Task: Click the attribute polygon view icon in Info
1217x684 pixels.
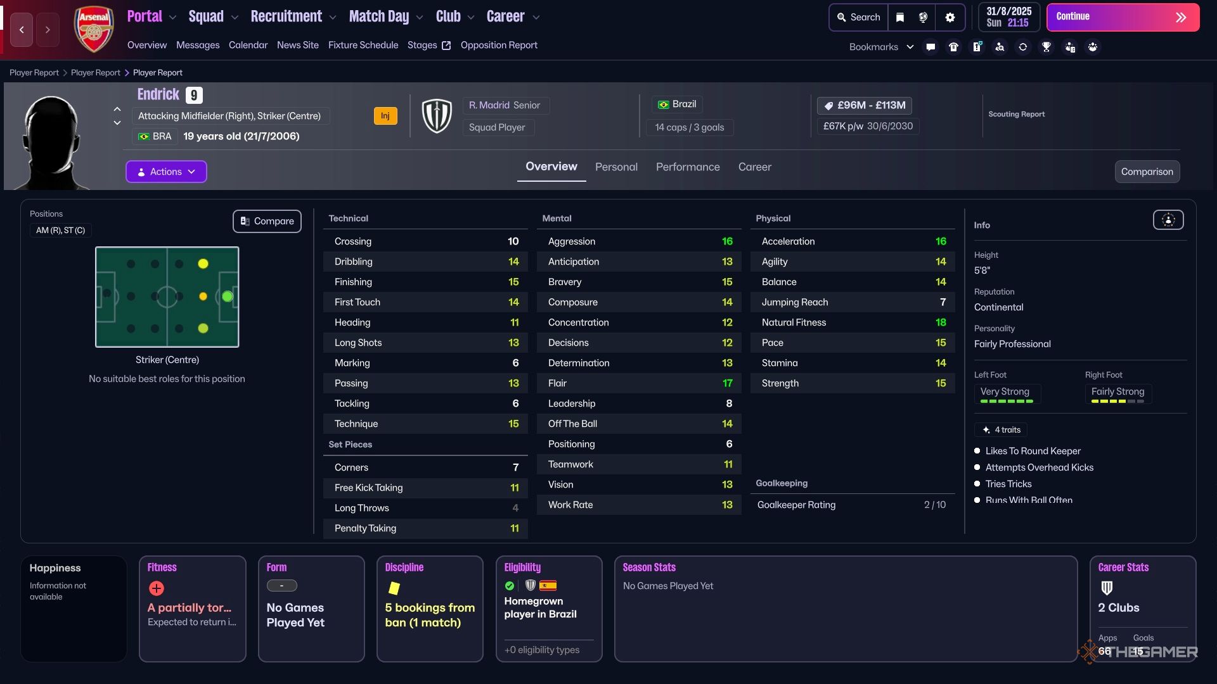Action: [x=1168, y=220]
